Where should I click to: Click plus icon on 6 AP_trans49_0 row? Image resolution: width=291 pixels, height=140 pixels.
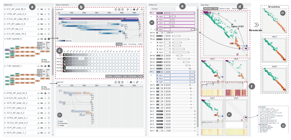[49, 39]
